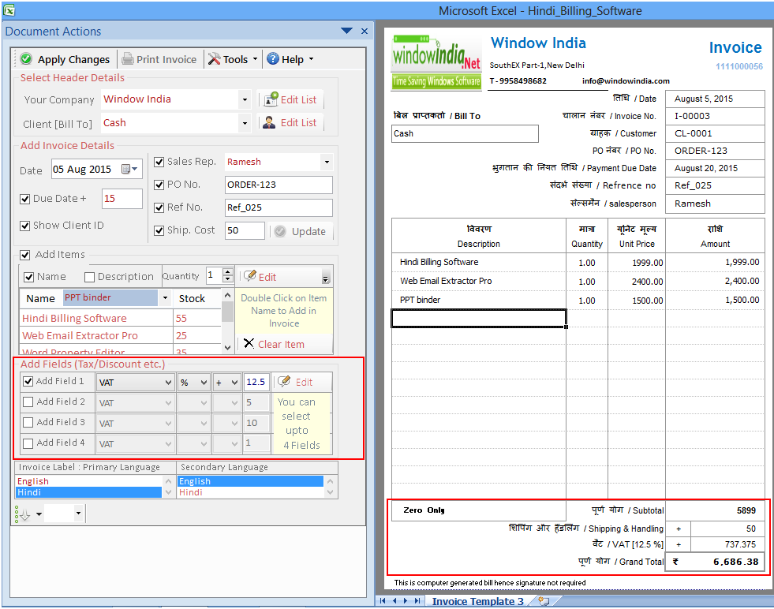The width and height of the screenshot is (774, 609).
Task: Click the Print Invoice printer icon
Action: (127, 58)
